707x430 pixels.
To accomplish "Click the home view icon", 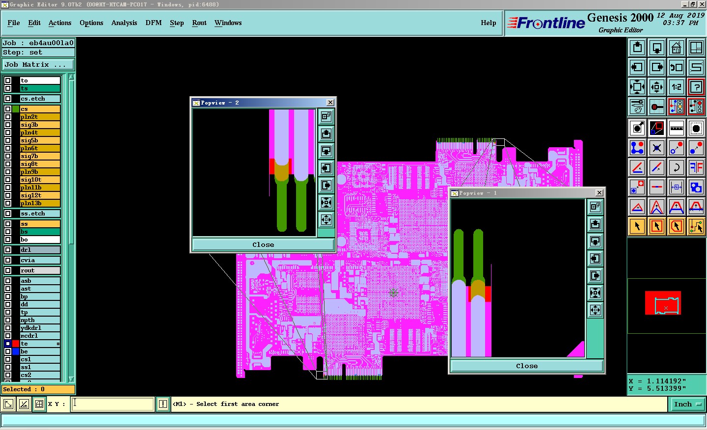I will point(677,48).
